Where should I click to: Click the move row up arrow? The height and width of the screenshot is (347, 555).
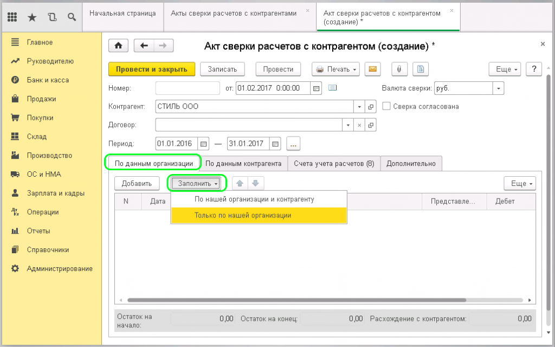240,183
